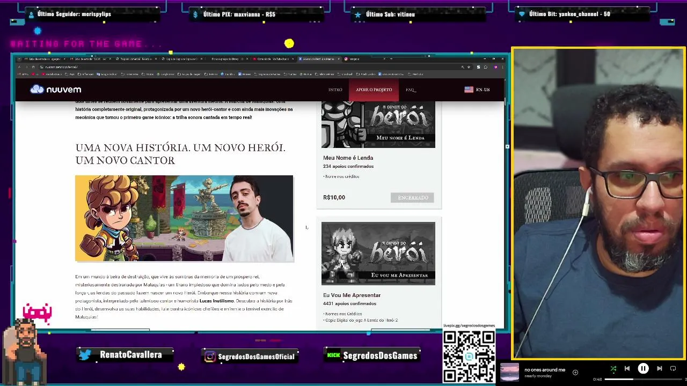The image size is (687, 386).
Task: Click the Kick logo by SegredosDosGames
Action: click(x=334, y=355)
